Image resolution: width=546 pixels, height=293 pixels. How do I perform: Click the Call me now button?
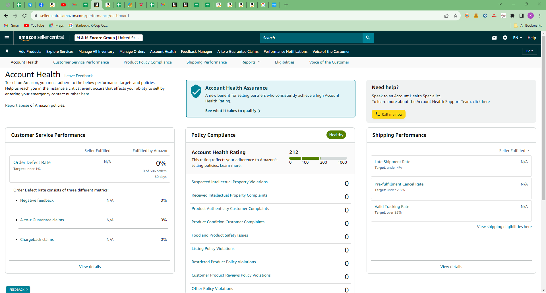pos(388,114)
